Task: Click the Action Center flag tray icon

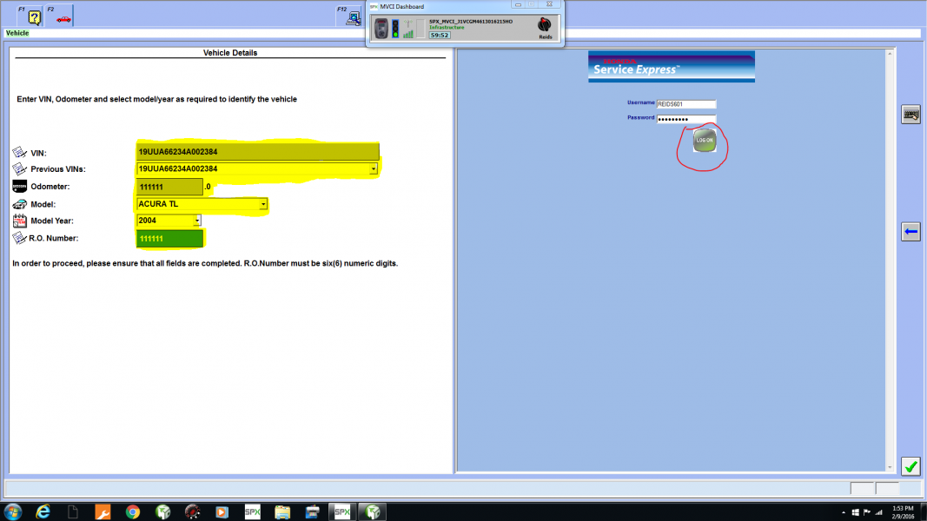Action: [867, 512]
